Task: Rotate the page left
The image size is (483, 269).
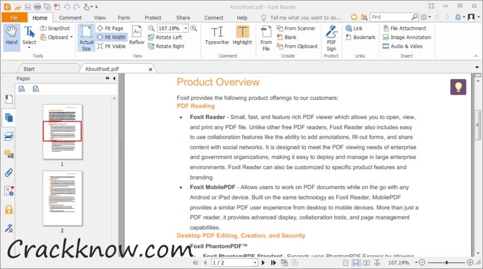Action: click(x=165, y=37)
